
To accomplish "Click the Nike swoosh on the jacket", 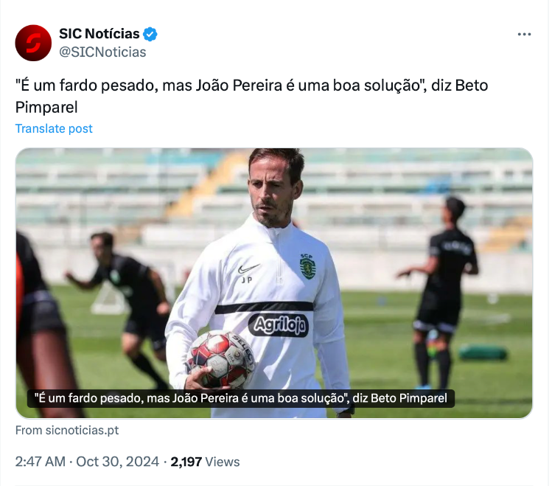I will [x=249, y=269].
